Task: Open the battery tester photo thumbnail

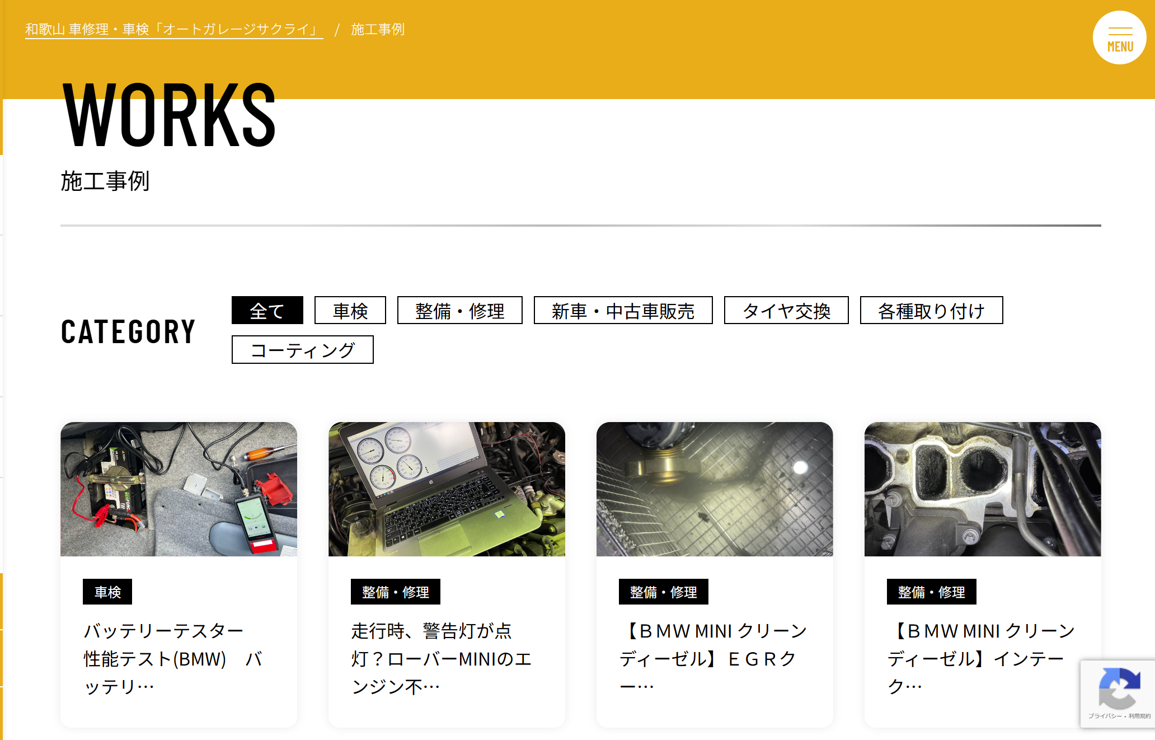Action: pyautogui.click(x=179, y=489)
